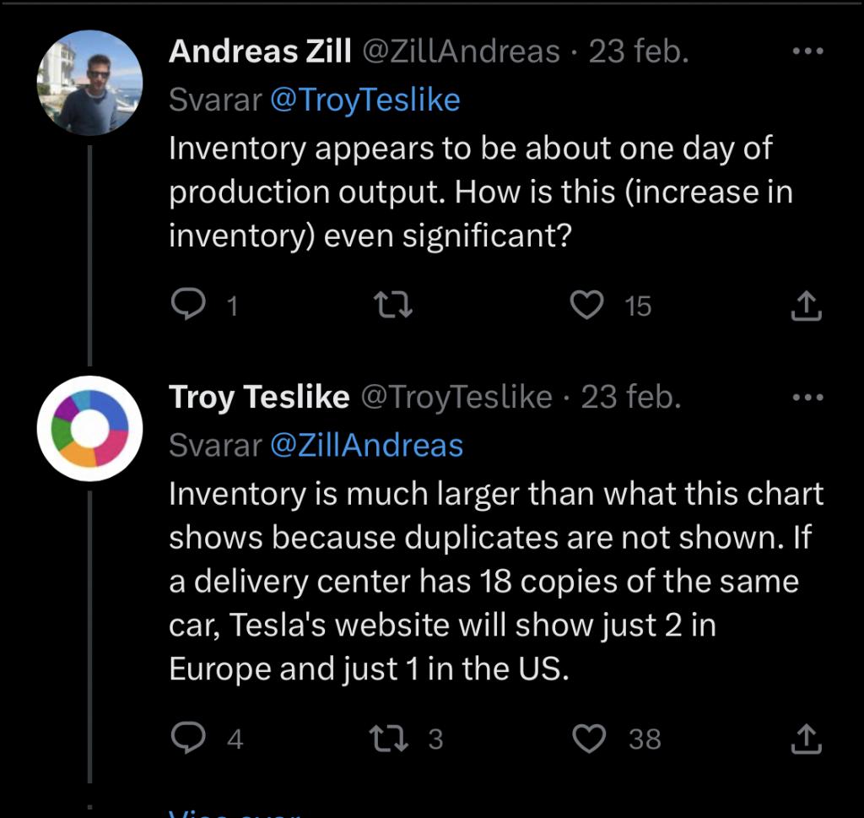Reply to Troy Teslike's tweet
864x818 pixels.
coord(188,738)
